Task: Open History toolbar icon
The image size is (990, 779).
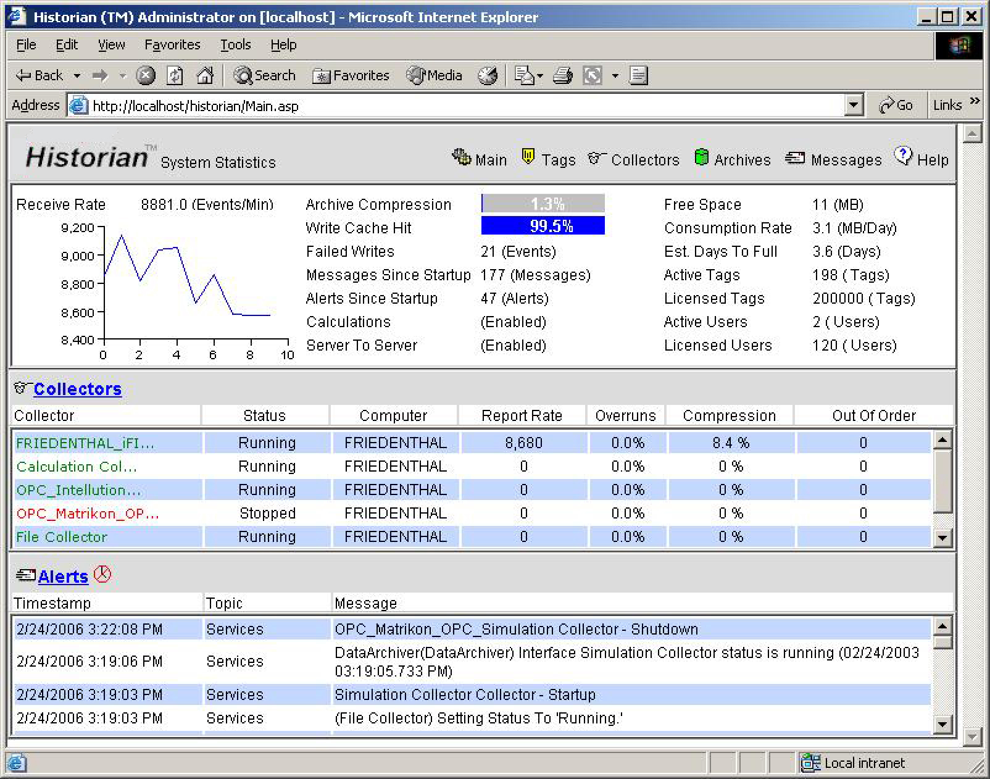Action: [x=488, y=76]
